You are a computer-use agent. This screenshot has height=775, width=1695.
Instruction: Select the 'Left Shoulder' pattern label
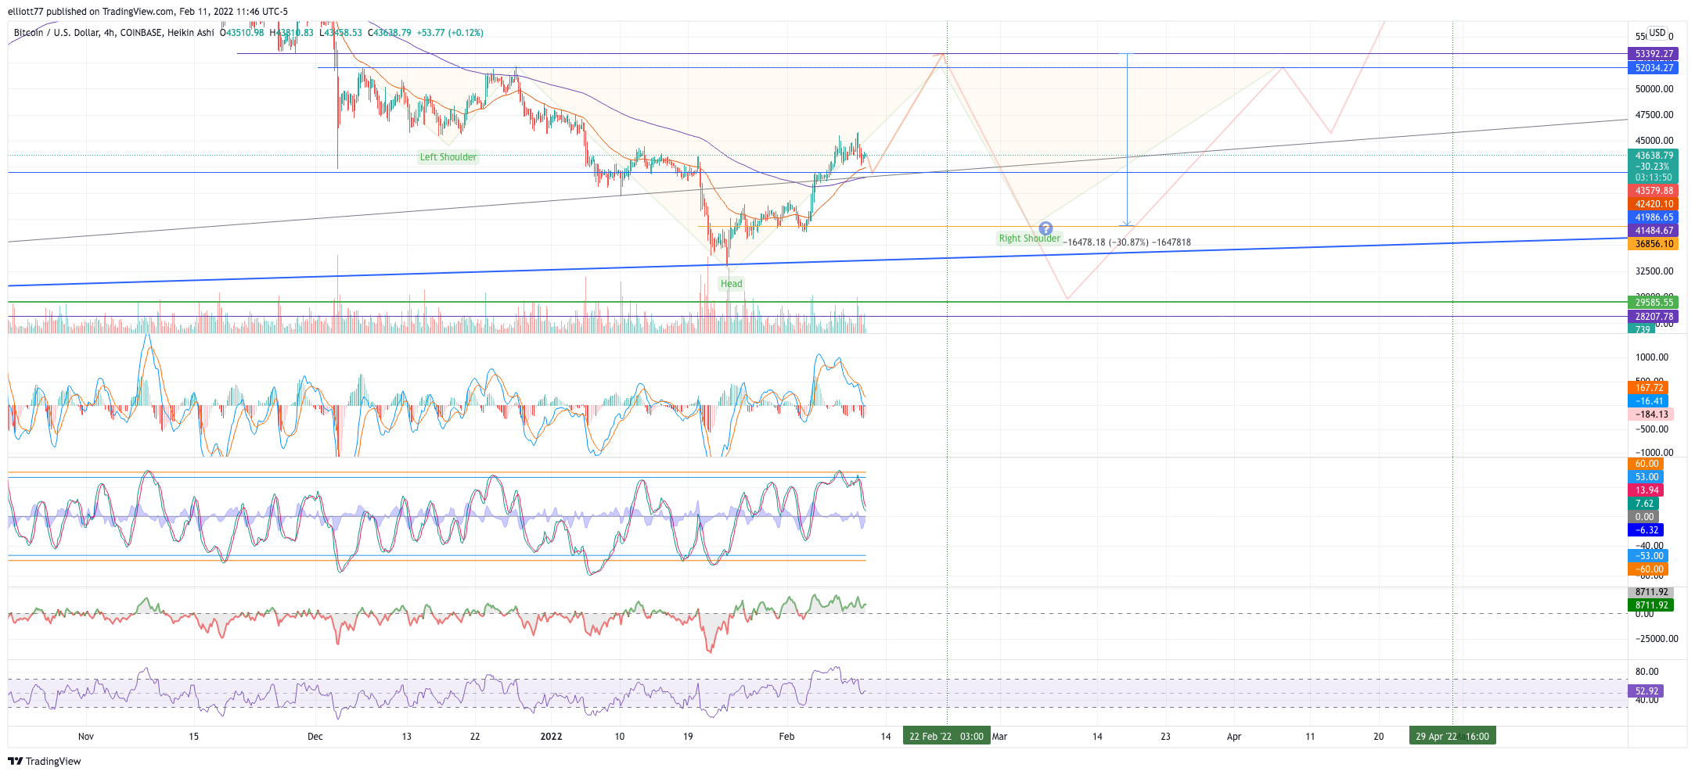point(448,157)
